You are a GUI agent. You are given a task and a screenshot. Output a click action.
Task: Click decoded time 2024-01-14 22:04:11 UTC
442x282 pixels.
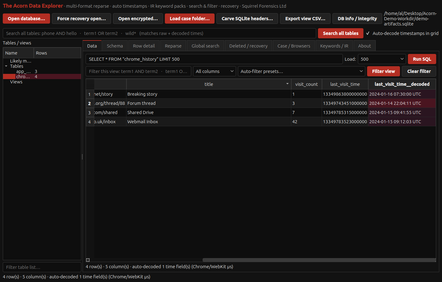coord(402,103)
